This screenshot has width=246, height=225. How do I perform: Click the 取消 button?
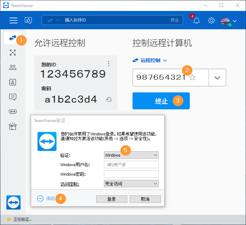coord(145,199)
